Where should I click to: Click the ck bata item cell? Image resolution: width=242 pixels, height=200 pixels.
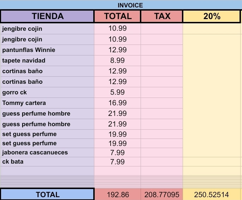tap(47, 161)
